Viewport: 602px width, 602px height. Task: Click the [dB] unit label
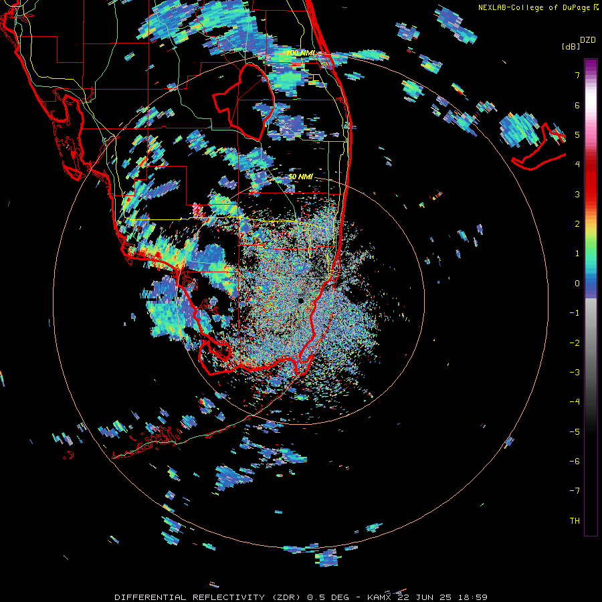click(x=571, y=46)
